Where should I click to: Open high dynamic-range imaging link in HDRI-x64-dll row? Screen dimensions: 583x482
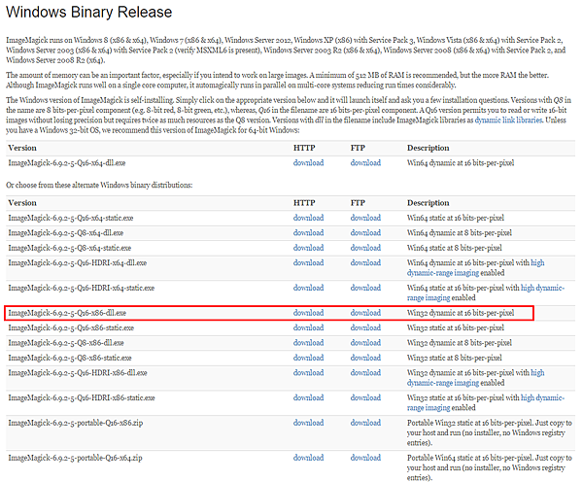pos(443,273)
